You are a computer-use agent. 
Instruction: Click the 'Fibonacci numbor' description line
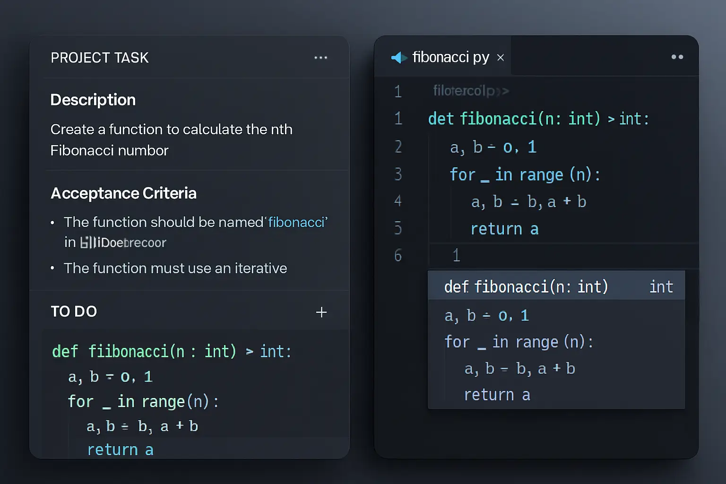109,150
